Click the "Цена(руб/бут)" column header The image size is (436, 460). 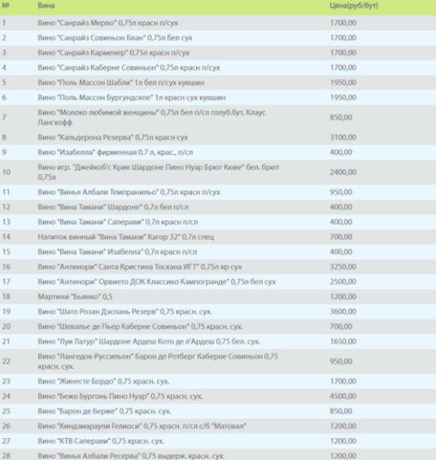pyautogui.click(x=353, y=6)
